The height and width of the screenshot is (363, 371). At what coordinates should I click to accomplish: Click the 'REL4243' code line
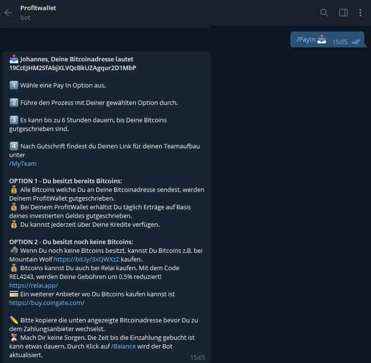pos(86,277)
